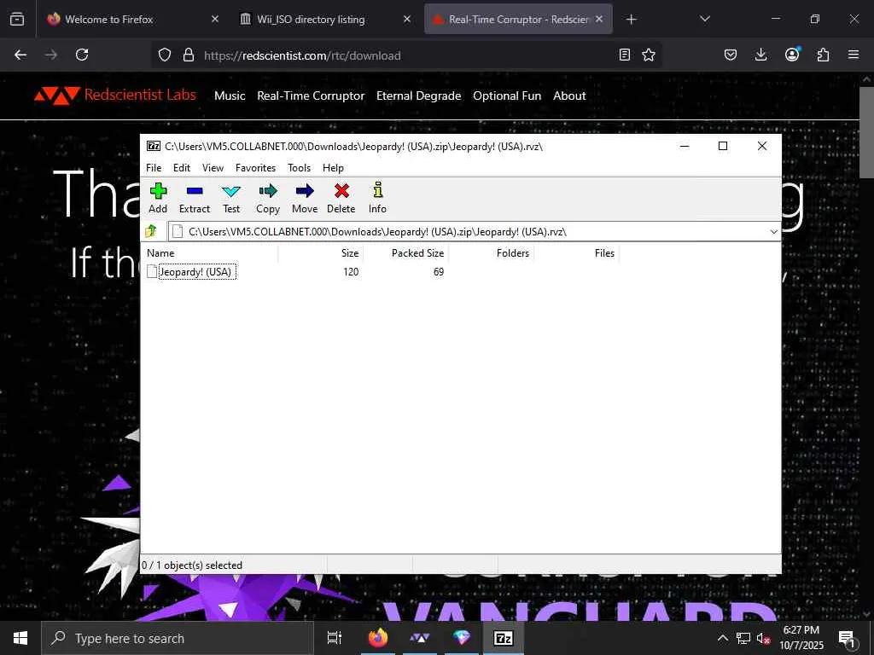Viewport: 874px width, 655px height.
Task: Reload the current page in Firefox
Action: [x=82, y=55]
